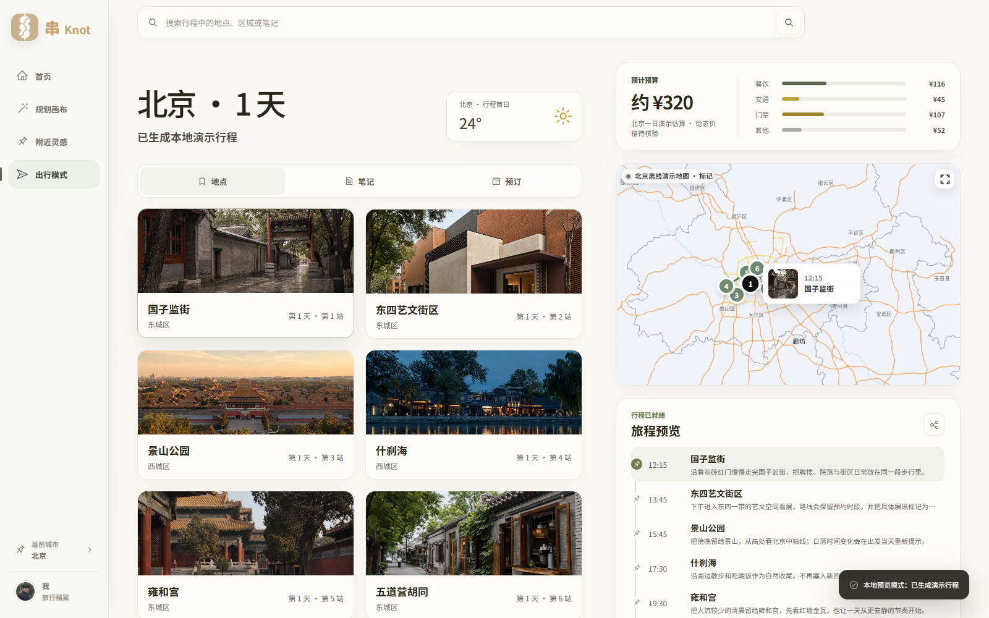Viewport: 989px width, 618px height.
Task: Click the sun weather icon
Action: pyautogui.click(x=562, y=116)
